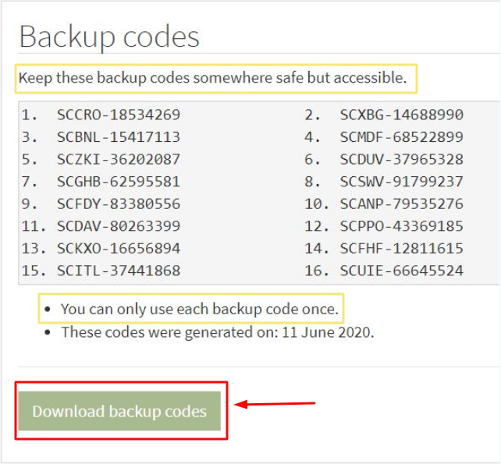Click backup code 7 SCGHB-62595581
The height and width of the screenshot is (464, 501).
click(x=118, y=182)
